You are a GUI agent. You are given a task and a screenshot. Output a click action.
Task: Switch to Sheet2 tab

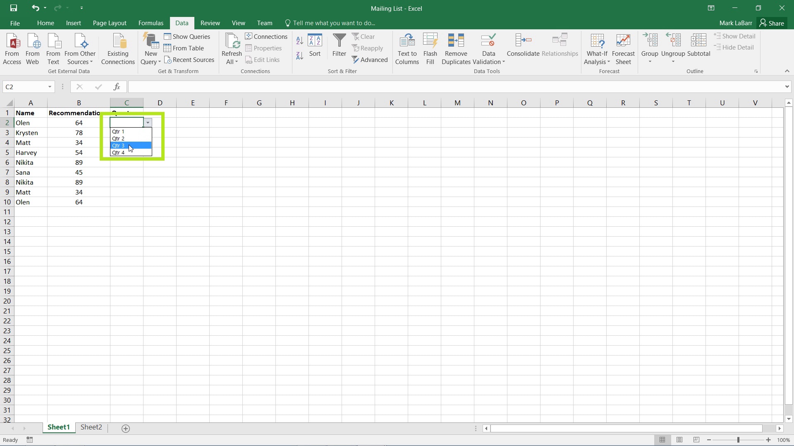91,427
